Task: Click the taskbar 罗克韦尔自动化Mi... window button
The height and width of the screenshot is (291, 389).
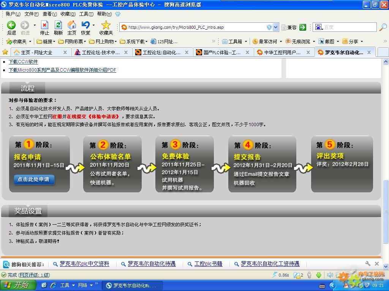Action: coord(132,286)
